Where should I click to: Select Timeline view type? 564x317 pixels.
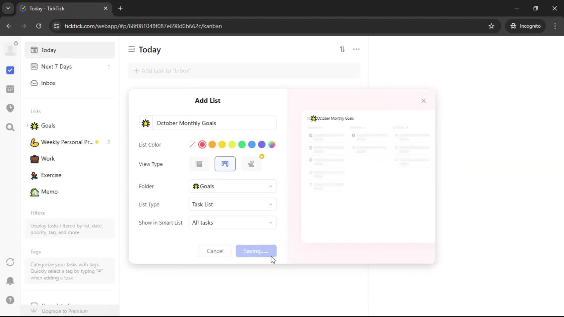[x=251, y=164]
